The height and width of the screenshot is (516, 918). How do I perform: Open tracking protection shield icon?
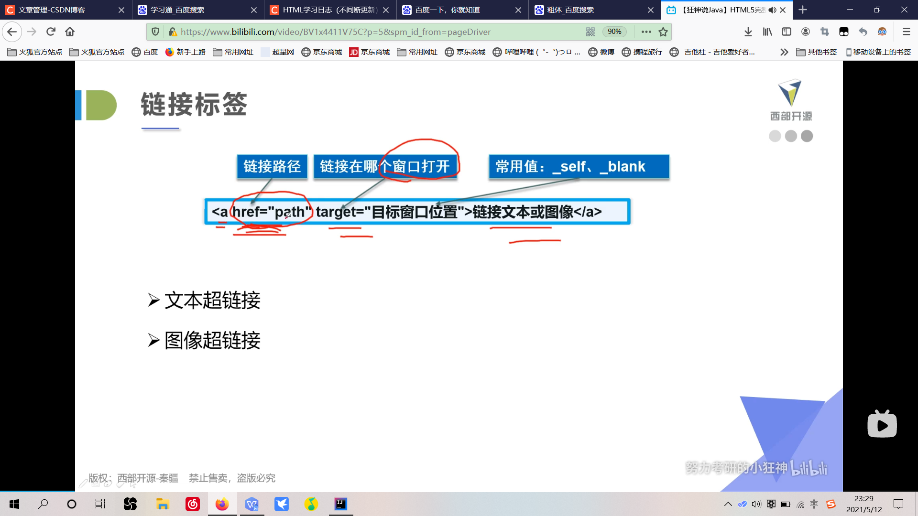pos(155,32)
